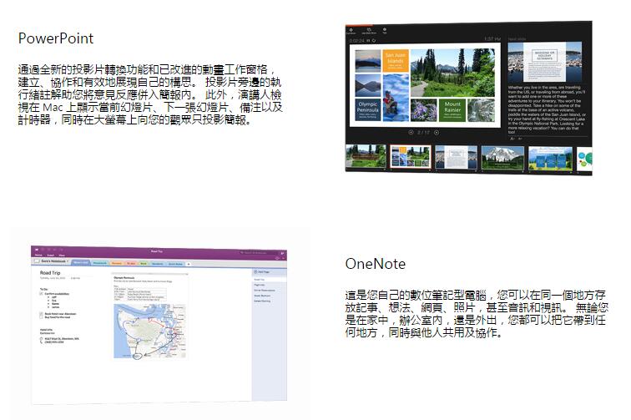Select the green section tab in OneNote
The image size is (631, 420).
tap(144, 263)
